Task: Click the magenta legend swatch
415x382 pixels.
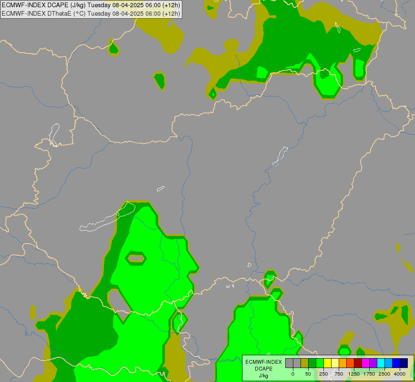Action: point(365,363)
